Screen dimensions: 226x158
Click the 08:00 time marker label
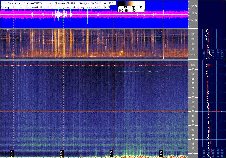point(62,153)
